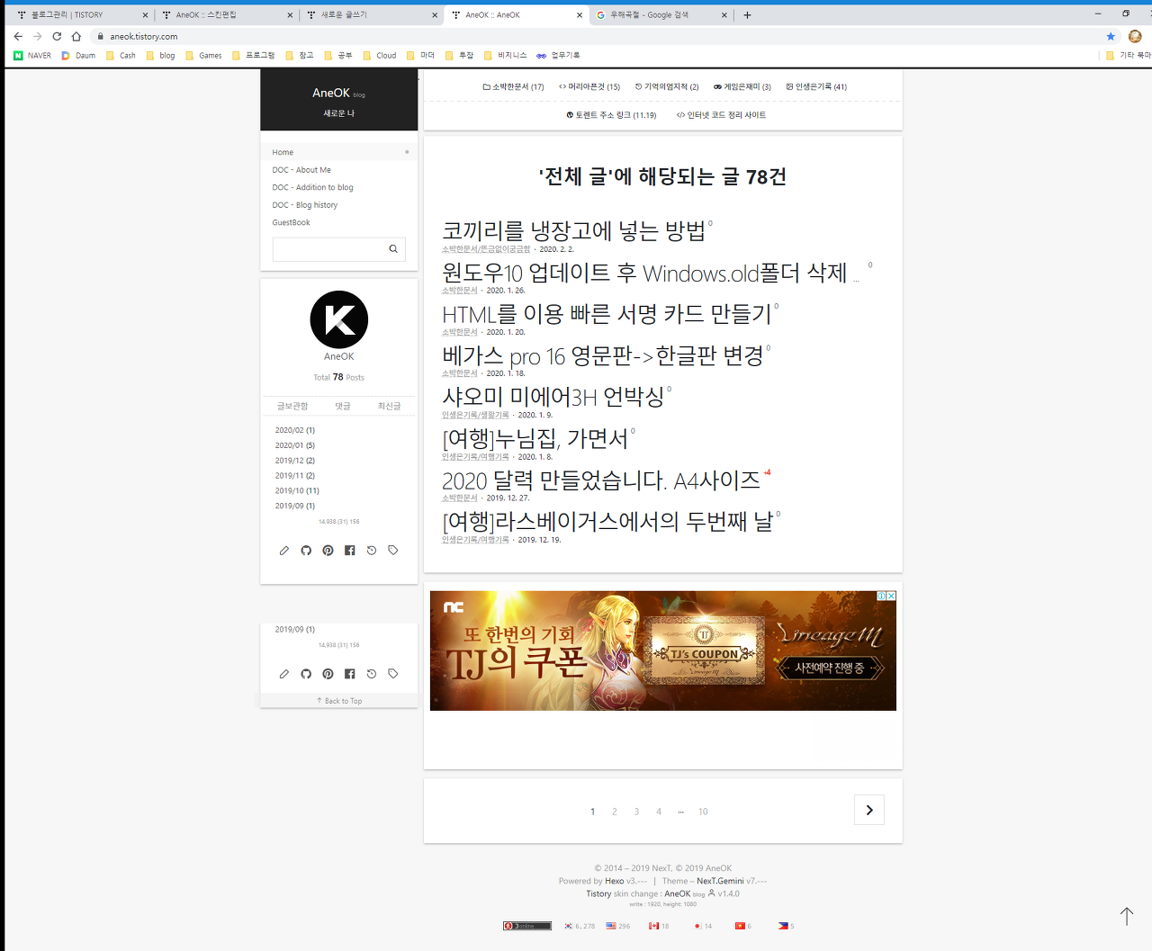Open 인터넷 코드 정리 사이트 link
Screen dimensions: 1152x951
click(722, 115)
